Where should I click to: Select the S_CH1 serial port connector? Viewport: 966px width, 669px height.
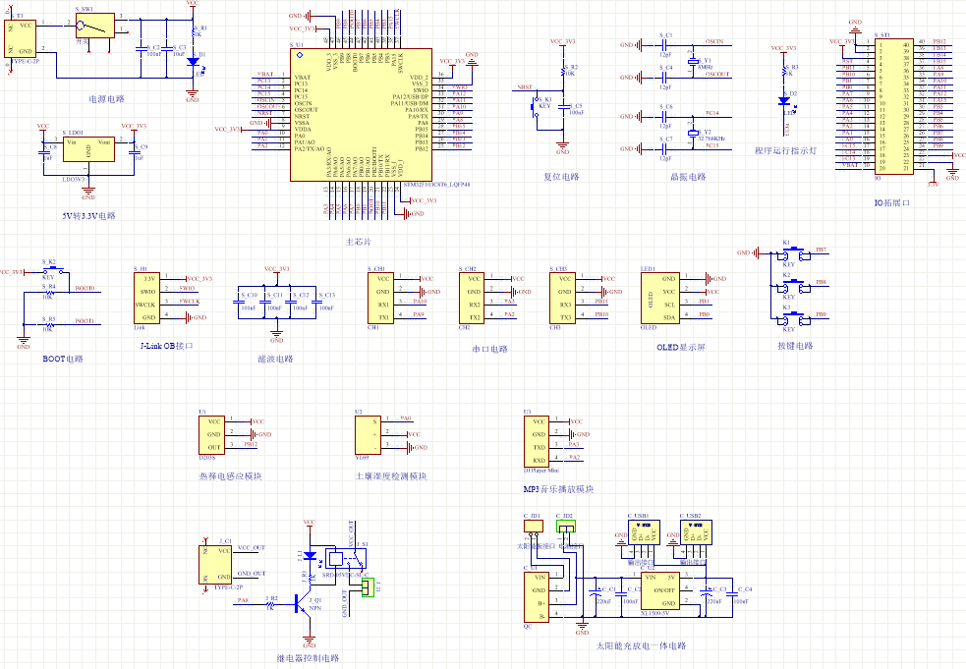(380, 299)
